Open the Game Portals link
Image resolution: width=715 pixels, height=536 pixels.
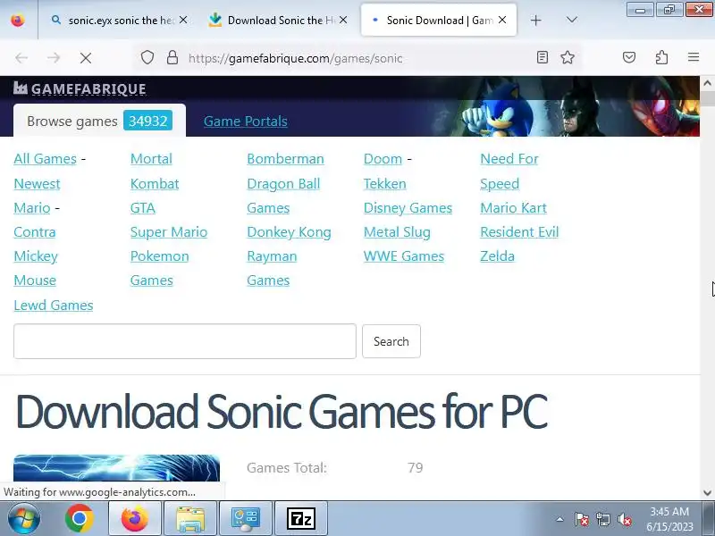(x=245, y=121)
